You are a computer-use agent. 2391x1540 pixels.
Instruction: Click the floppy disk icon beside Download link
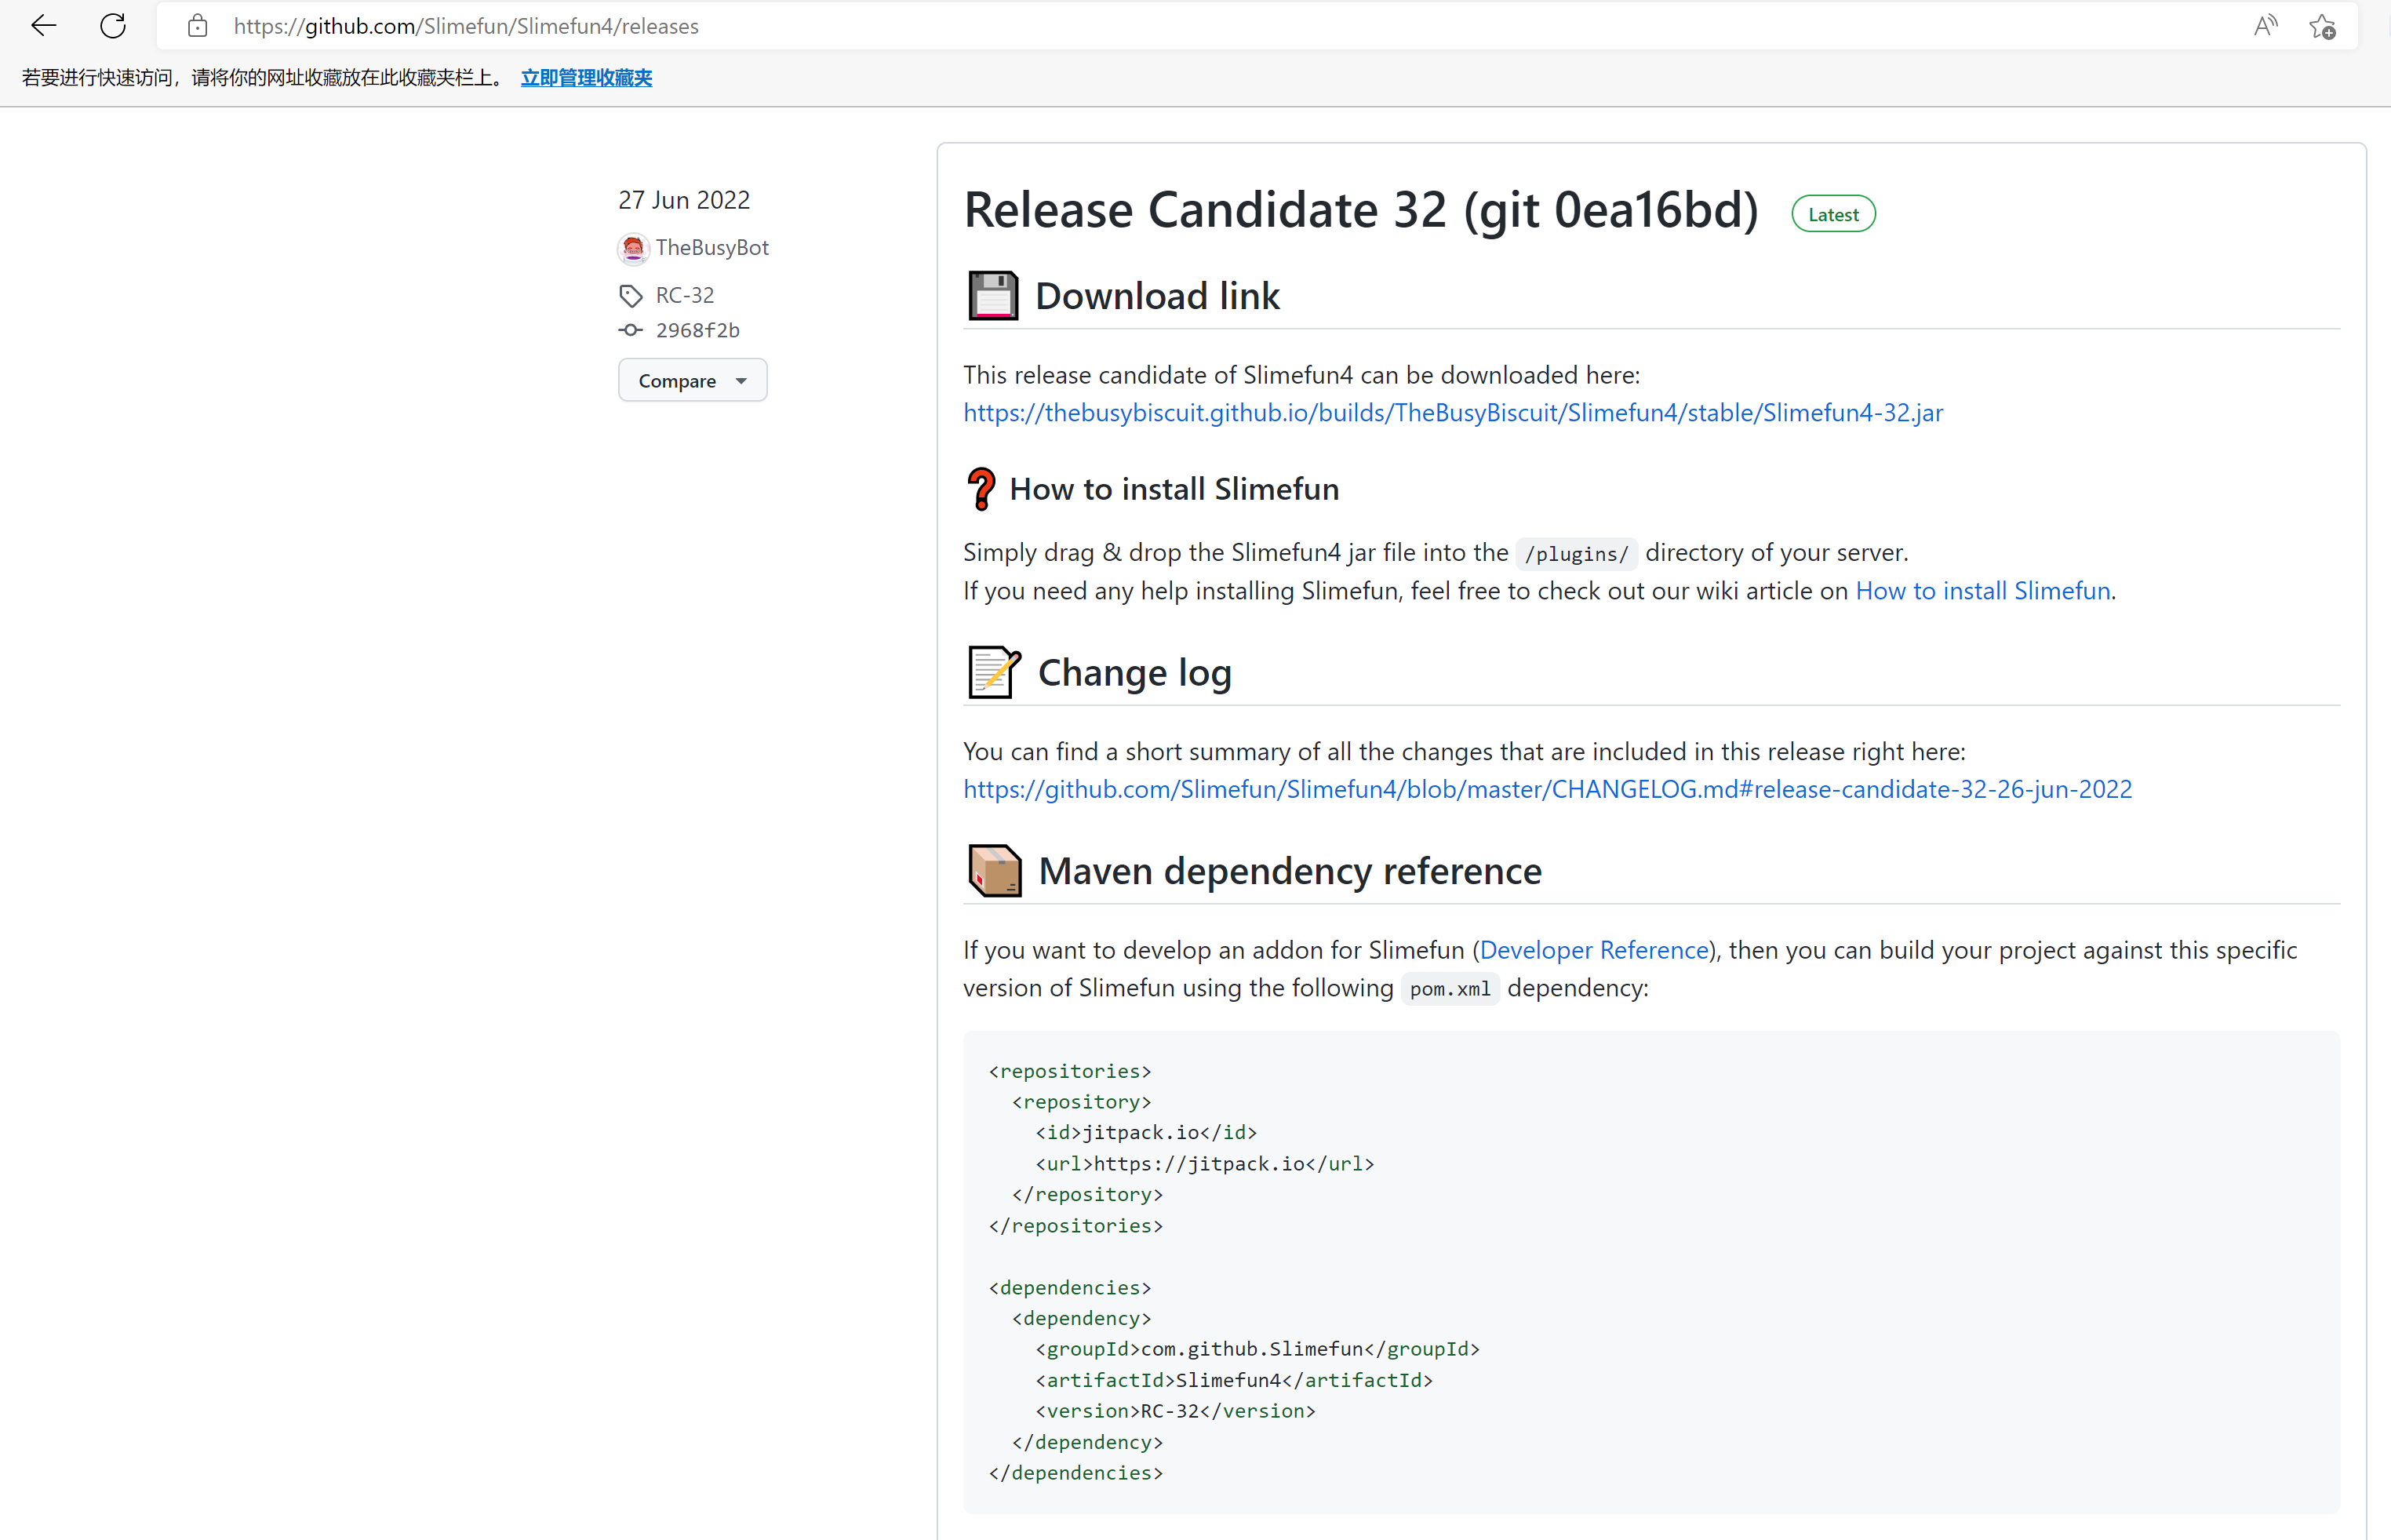tap(993, 295)
